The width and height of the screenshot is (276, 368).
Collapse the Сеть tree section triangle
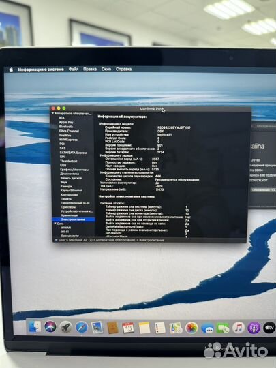pyautogui.click(x=55, y=224)
